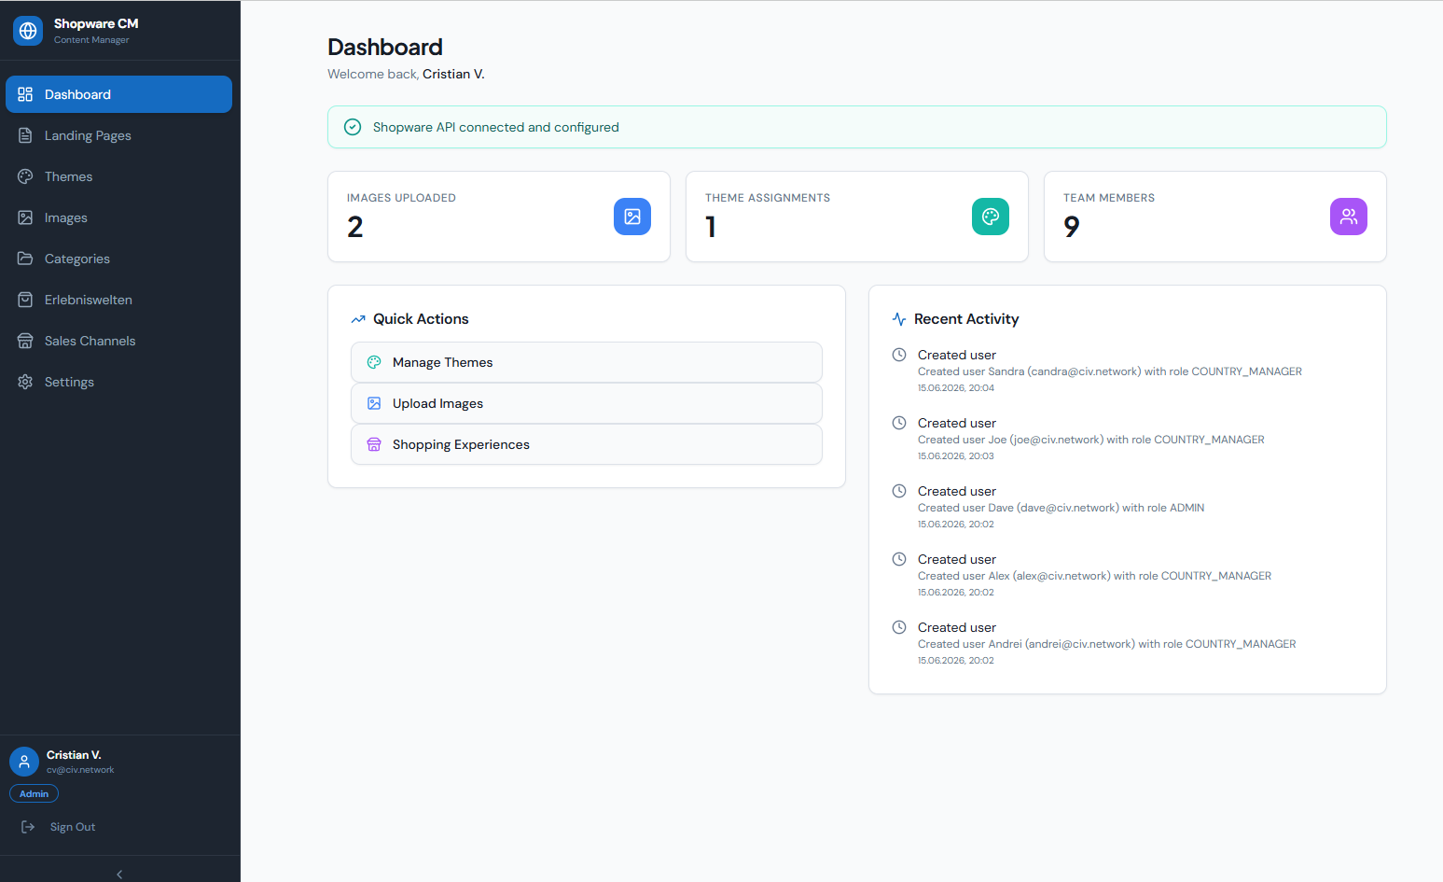
Task: Click the purple Team Members users icon
Action: [1349, 217]
